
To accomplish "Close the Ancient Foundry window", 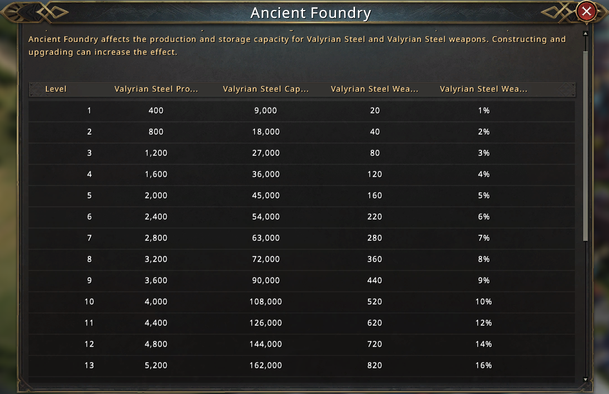I will (x=586, y=11).
